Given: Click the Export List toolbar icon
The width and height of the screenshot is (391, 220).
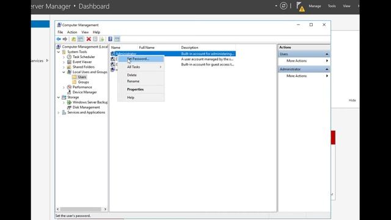Looking at the screenshot, I should click(x=102, y=39).
